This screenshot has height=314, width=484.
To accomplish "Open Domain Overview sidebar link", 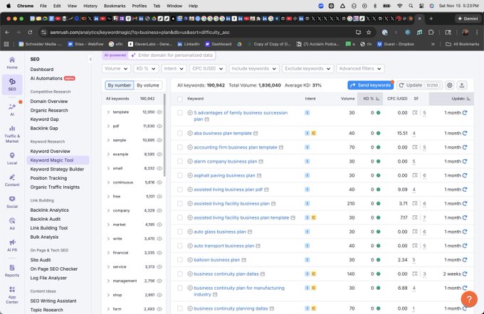I will [49, 102].
